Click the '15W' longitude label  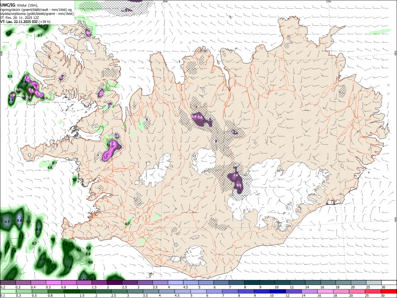[328, 2]
